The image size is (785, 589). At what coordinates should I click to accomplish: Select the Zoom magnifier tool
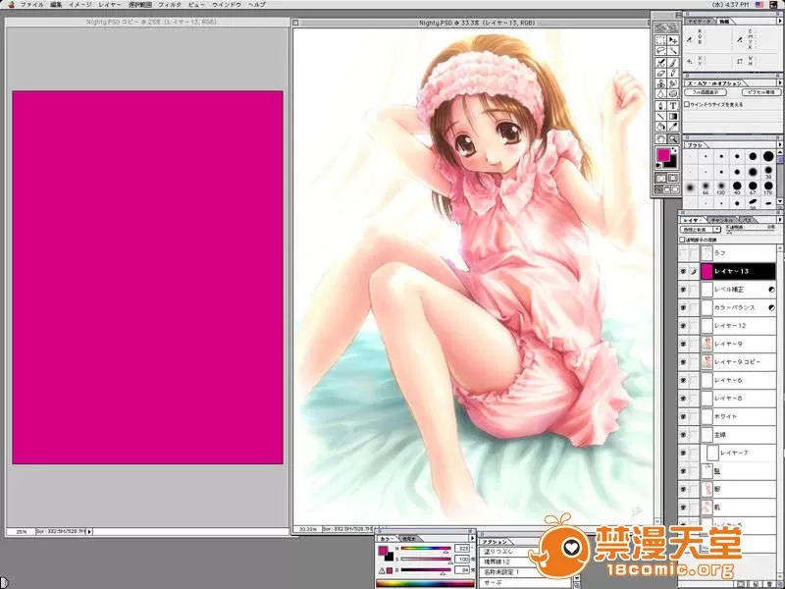coord(674,138)
